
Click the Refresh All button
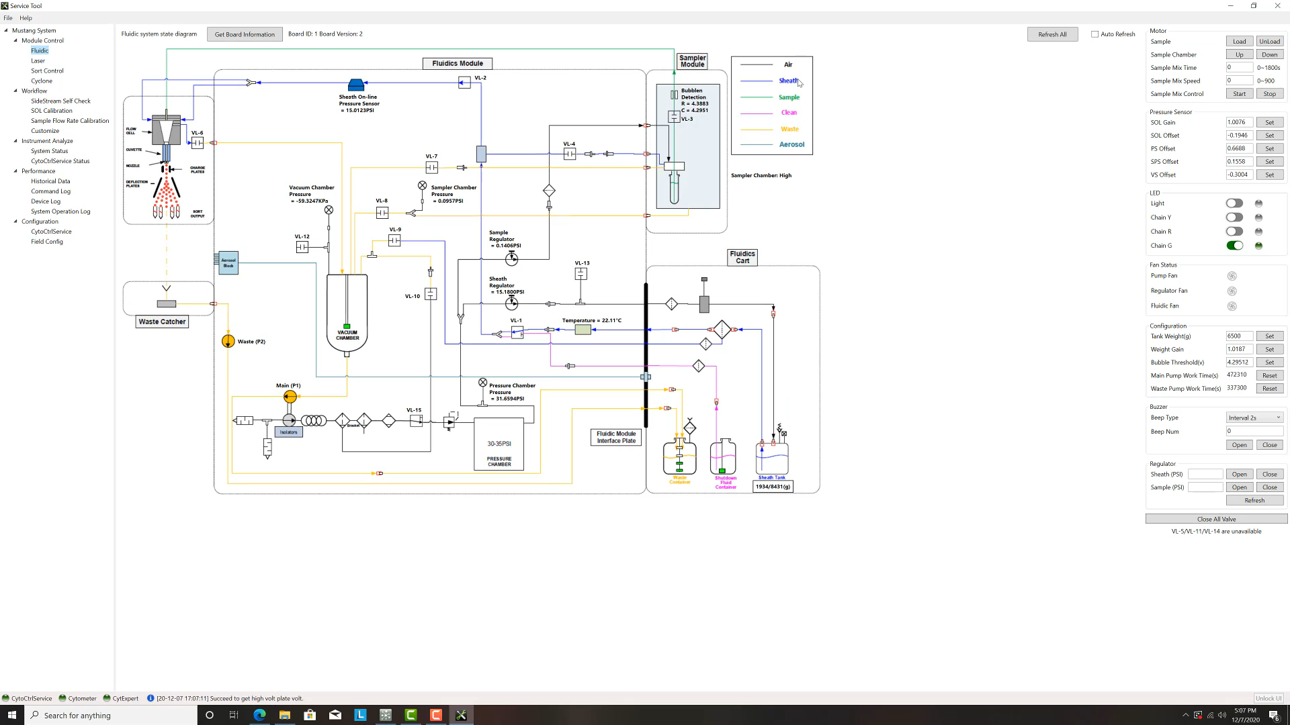coord(1052,34)
